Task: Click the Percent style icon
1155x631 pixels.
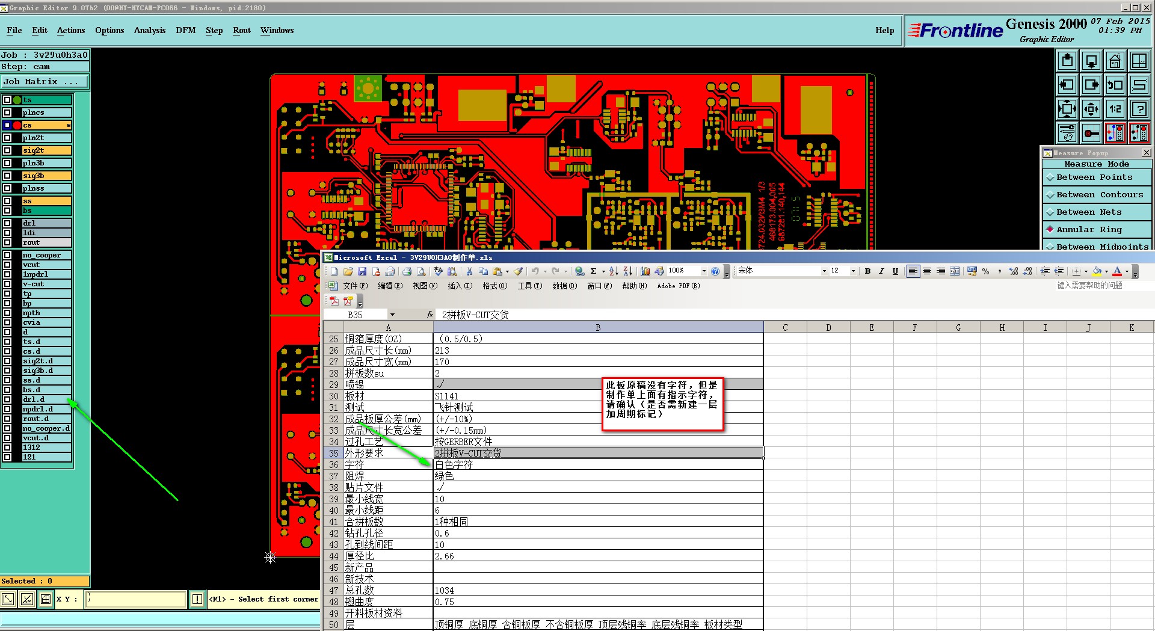Action: coord(985,271)
